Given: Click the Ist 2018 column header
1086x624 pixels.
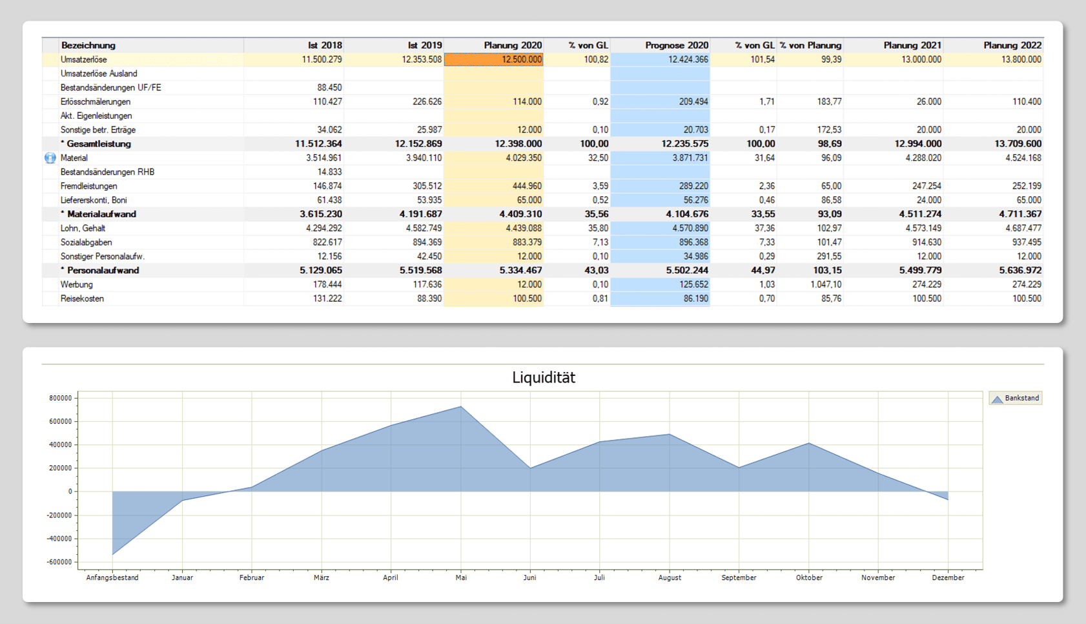Looking at the screenshot, I should pyautogui.click(x=325, y=45).
